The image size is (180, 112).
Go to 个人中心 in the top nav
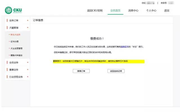(151, 11)
